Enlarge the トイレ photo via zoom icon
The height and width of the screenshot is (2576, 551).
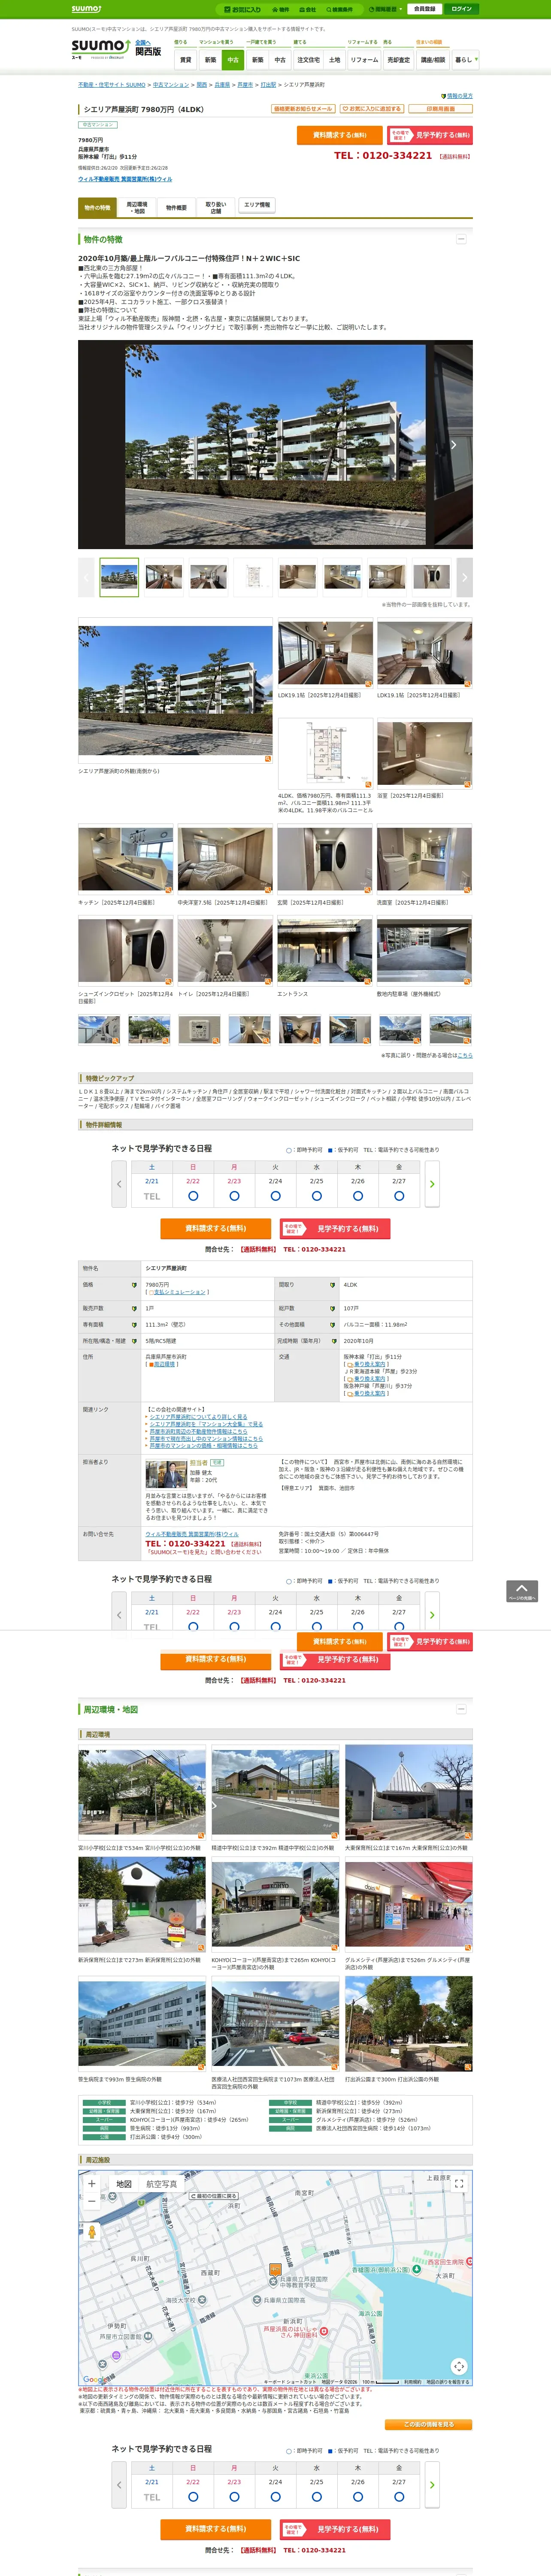268,981
